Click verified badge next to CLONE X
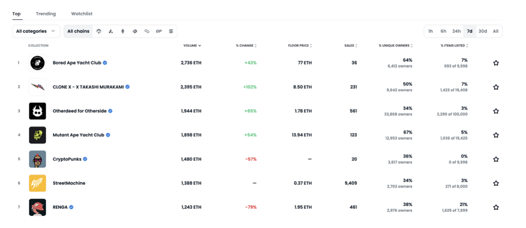526x228 pixels. pos(128,87)
